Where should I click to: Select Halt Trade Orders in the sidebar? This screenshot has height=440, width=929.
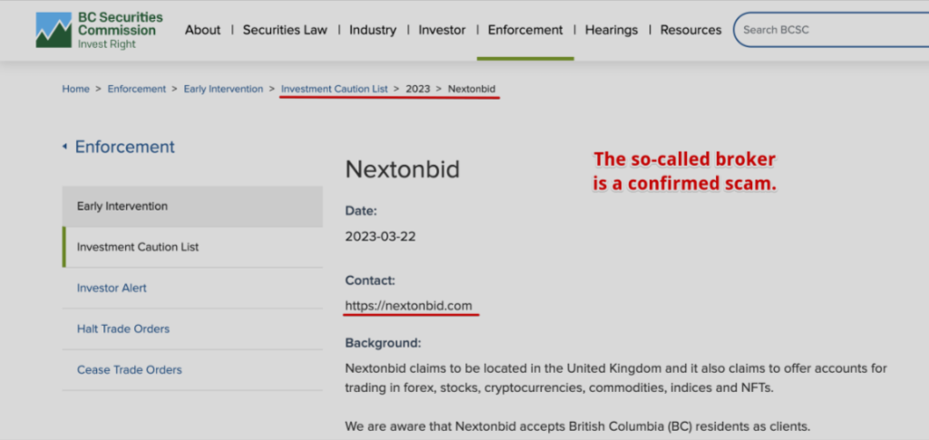123,328
